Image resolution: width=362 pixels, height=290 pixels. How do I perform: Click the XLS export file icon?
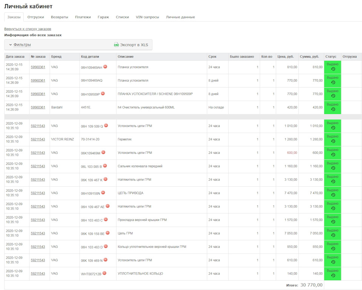pyautogui.click(x=117, y=45)
